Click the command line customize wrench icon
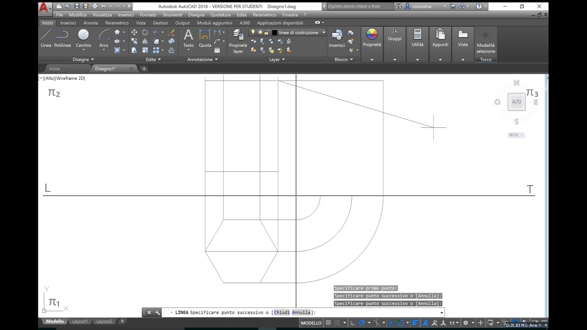587x330 pixels. pyautogui.click(x=157, y=313)
